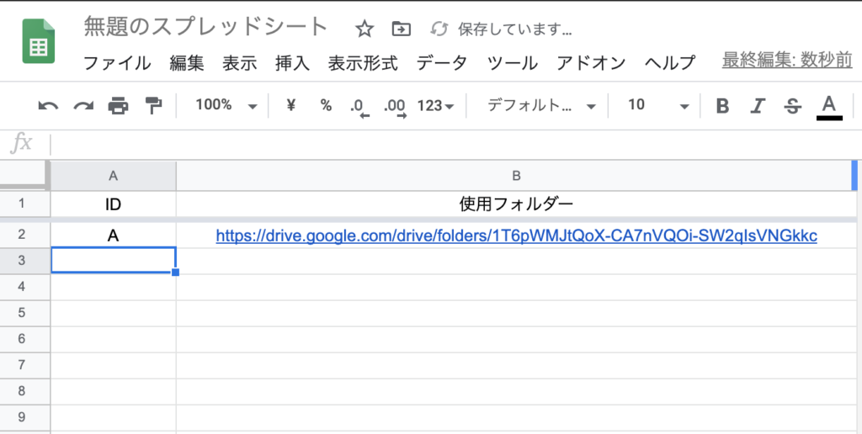The height and width of the screenshot is (434, 862).
Task: Open the ファイル menu
Action: coord(117,62)
